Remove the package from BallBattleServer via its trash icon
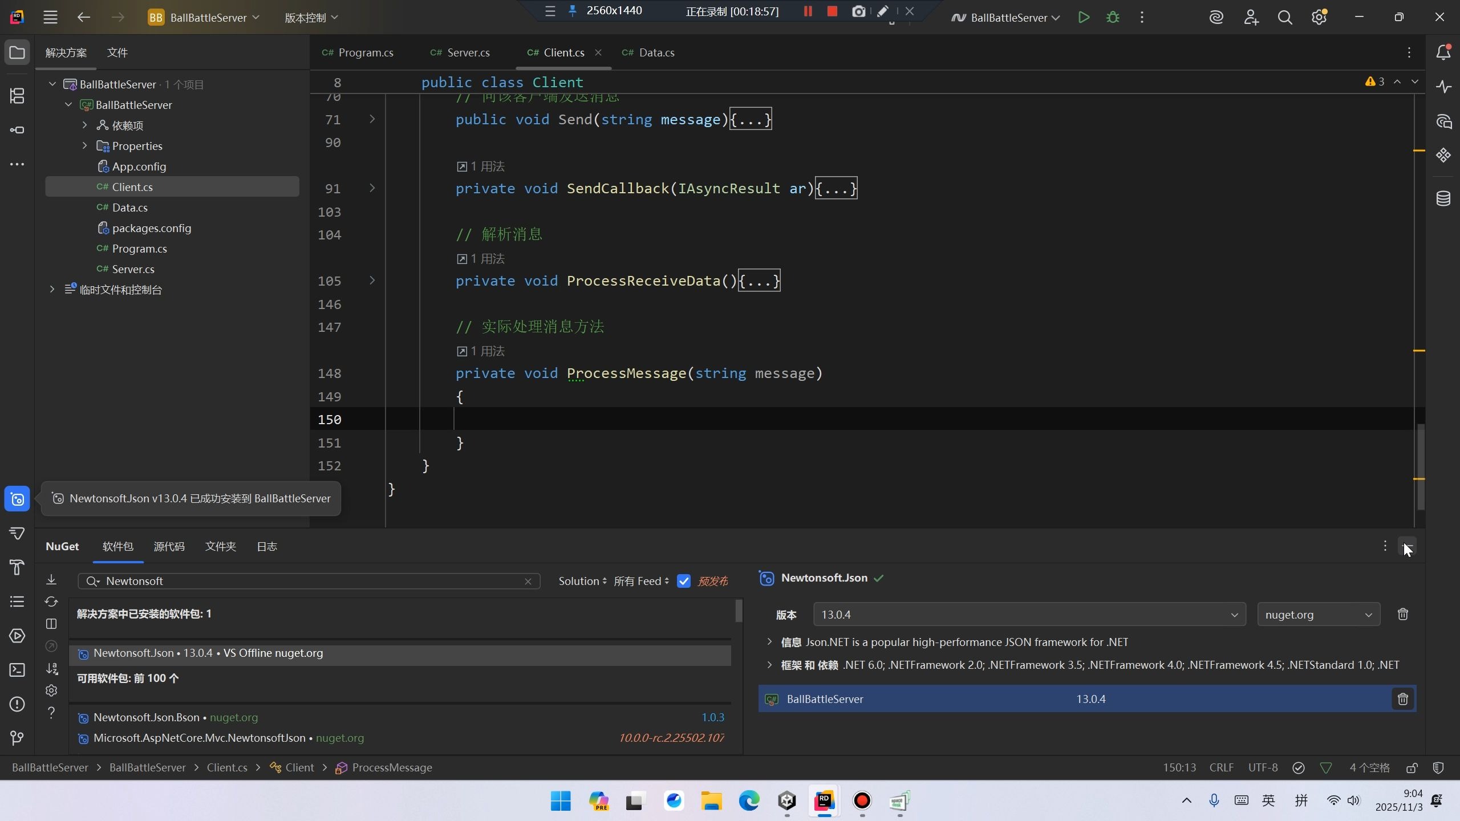 point(1402,699)
